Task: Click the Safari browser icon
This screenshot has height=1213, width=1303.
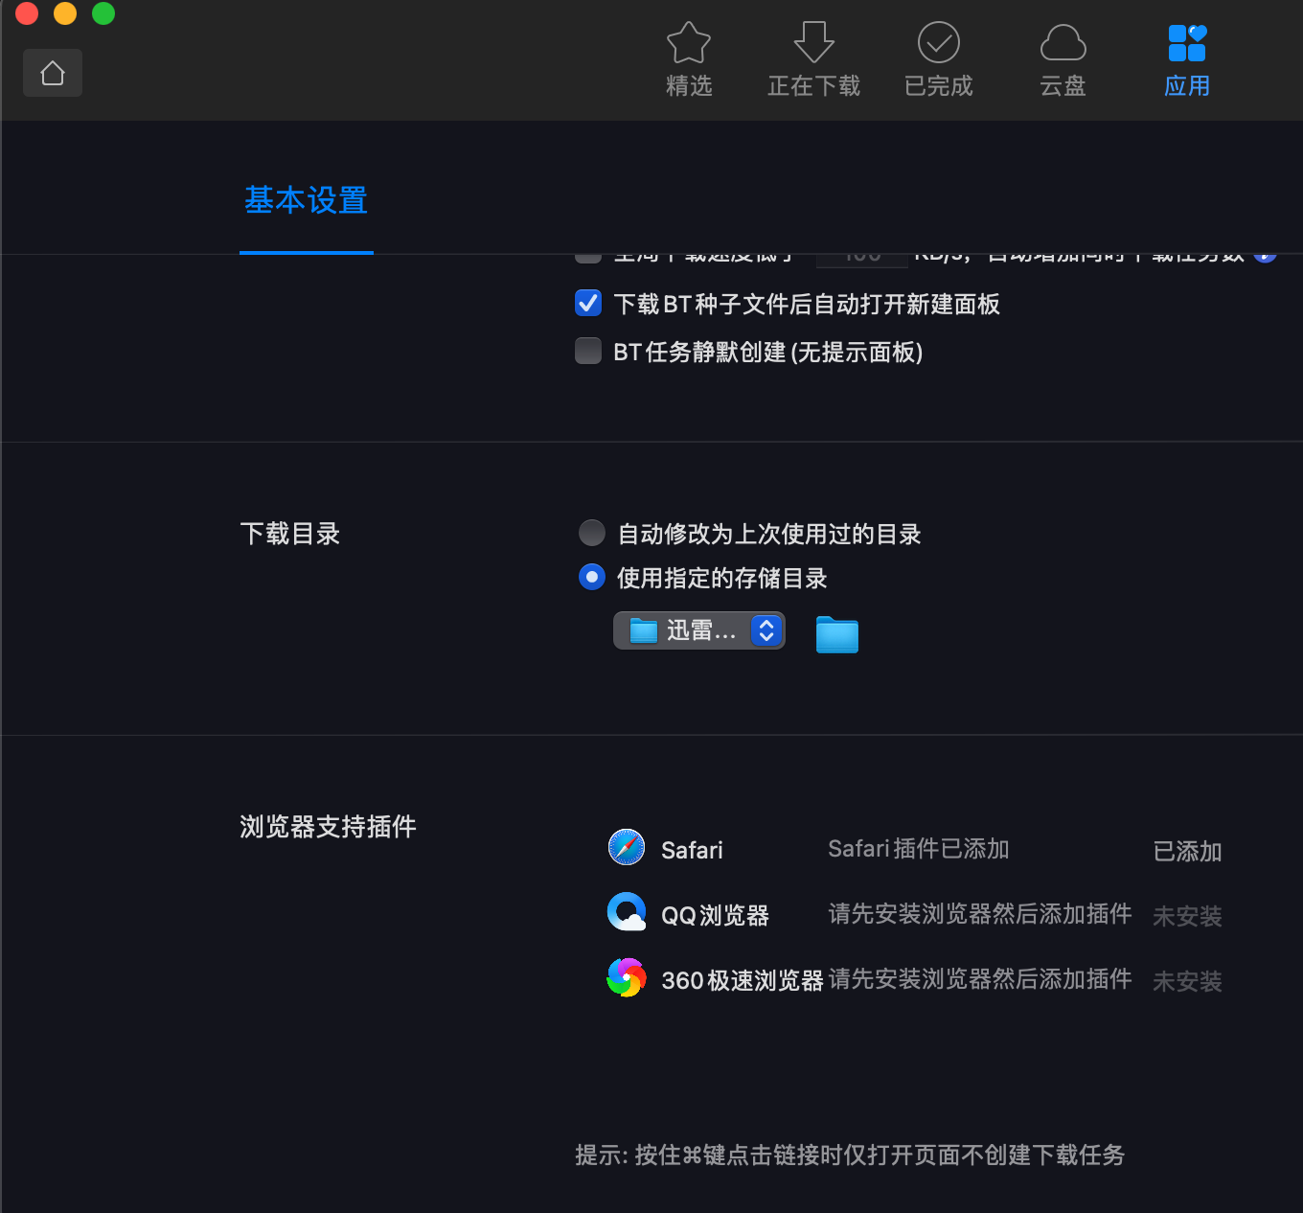Action: click(x=626, y=847)
